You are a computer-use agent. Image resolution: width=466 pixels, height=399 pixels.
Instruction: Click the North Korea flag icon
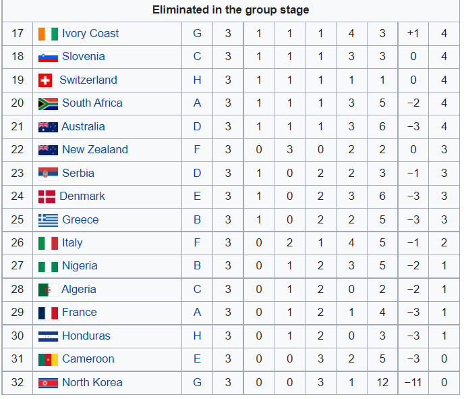[x=48, y=383]
